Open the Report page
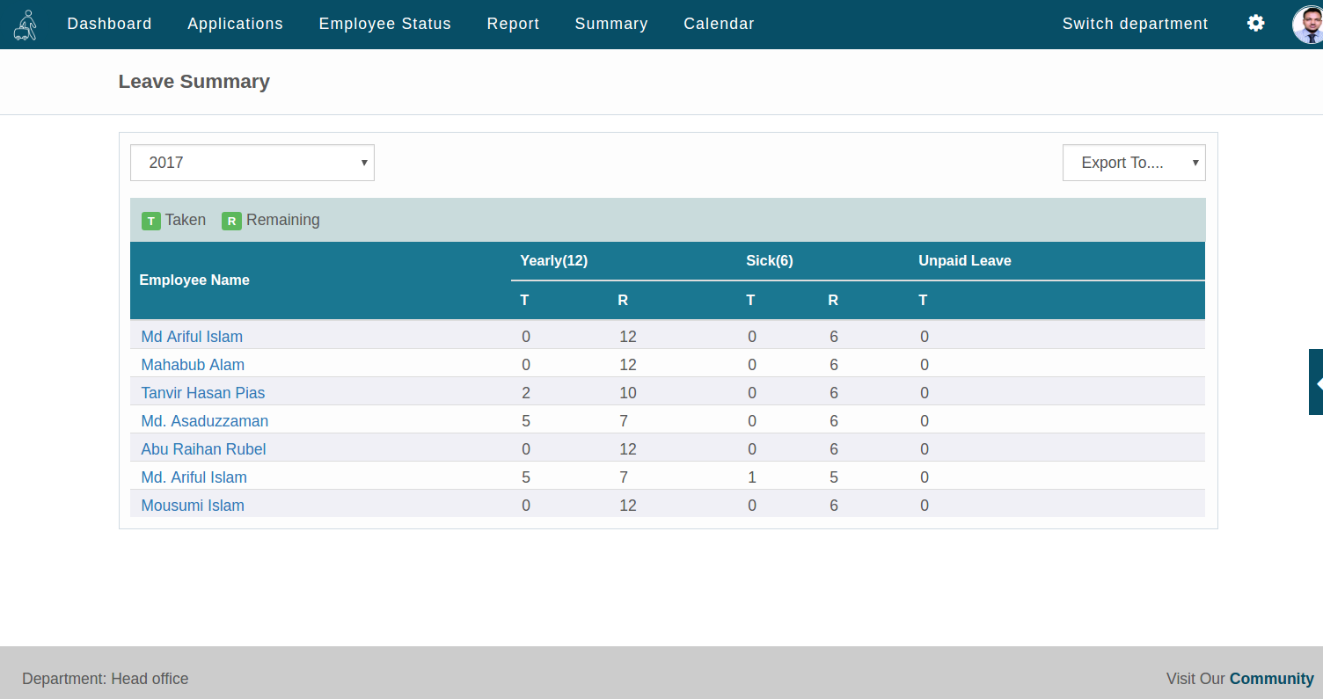 [513, 24]
